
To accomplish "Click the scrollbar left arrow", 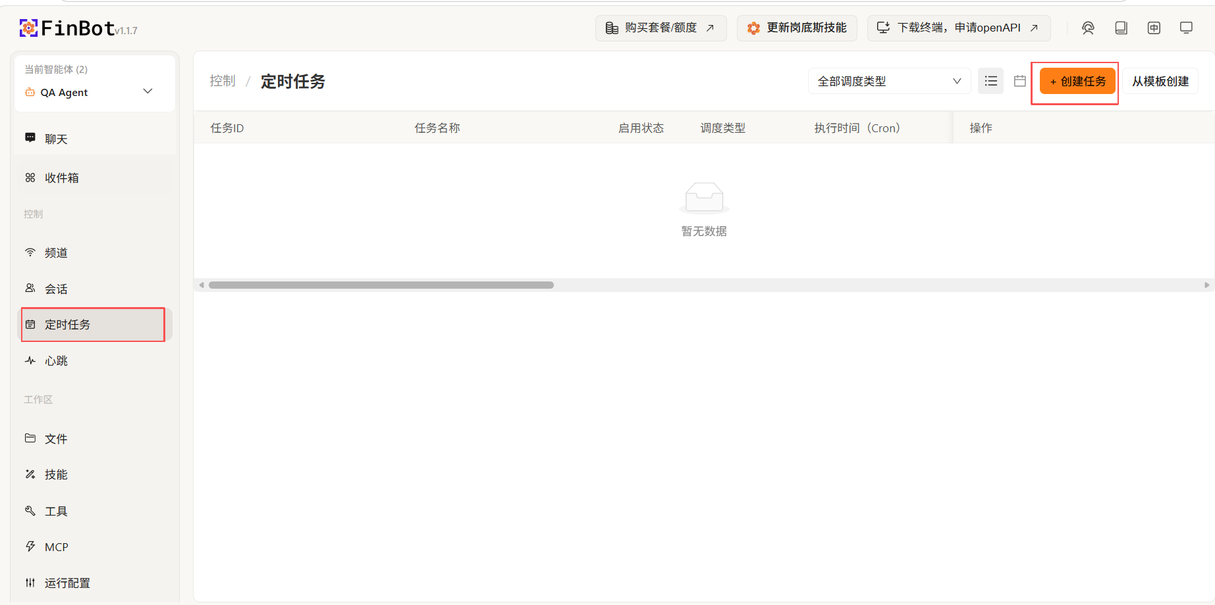I will (x=202, y=285).
